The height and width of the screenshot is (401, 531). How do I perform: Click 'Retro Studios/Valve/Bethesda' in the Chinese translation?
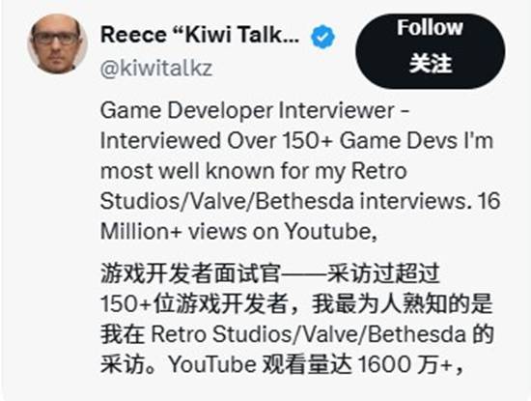coord(308,334)
